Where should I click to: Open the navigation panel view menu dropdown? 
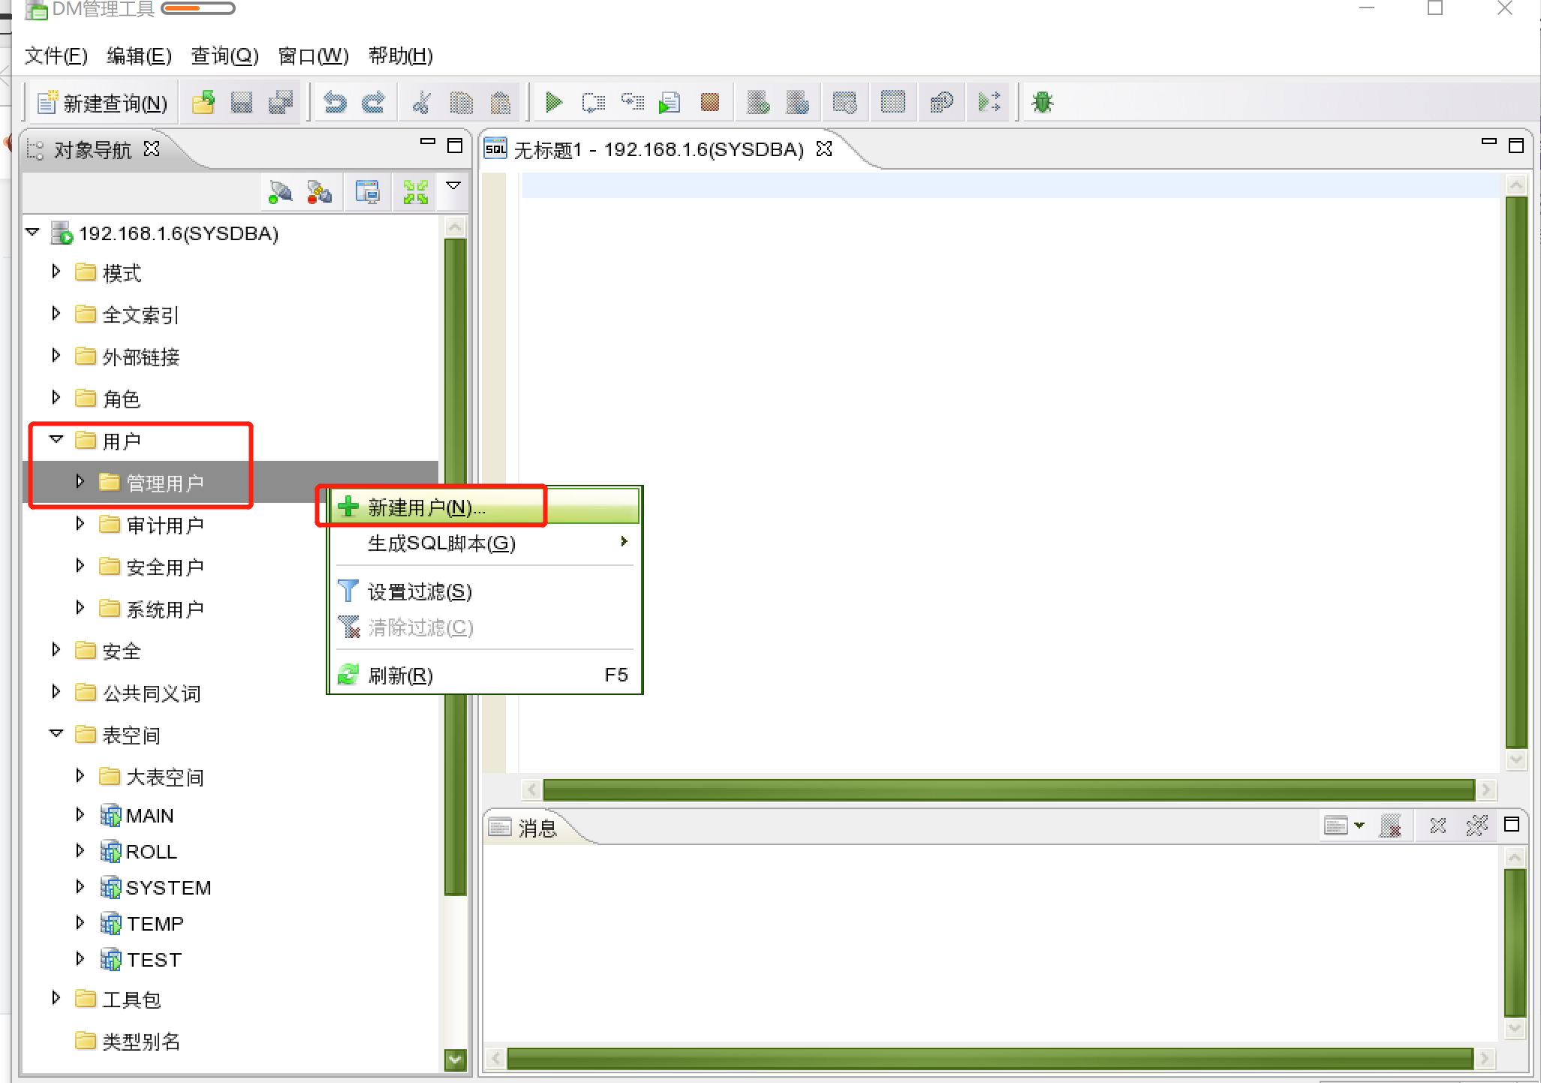pos(453,185)
